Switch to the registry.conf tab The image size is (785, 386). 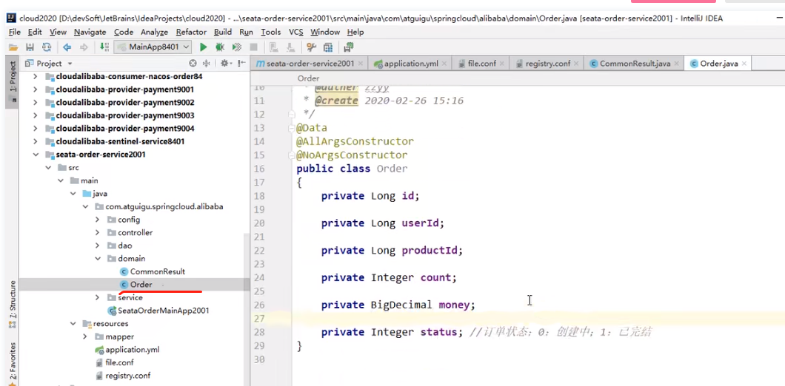(547, 64)
